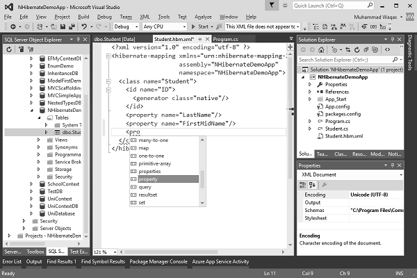Viewport: 417px width, 278px height.
Task: Close the SQL Server Object Explorer panel
Action: [x=85, y=40]
